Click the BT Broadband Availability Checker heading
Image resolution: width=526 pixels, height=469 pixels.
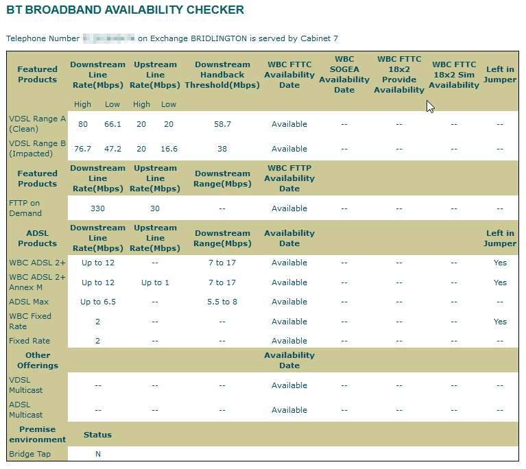[x=125, y=10]
